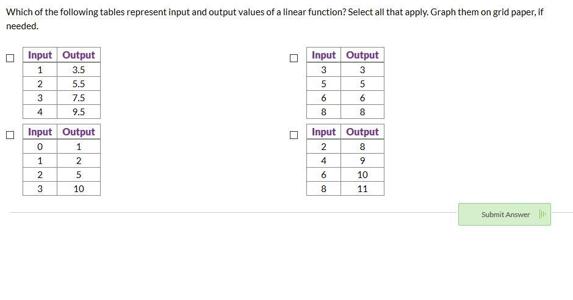Select the checkbox for the table with outputs 3, 5, 6, 8
The height and width of the screenshot is (300, 573).
tap(294, 58)
